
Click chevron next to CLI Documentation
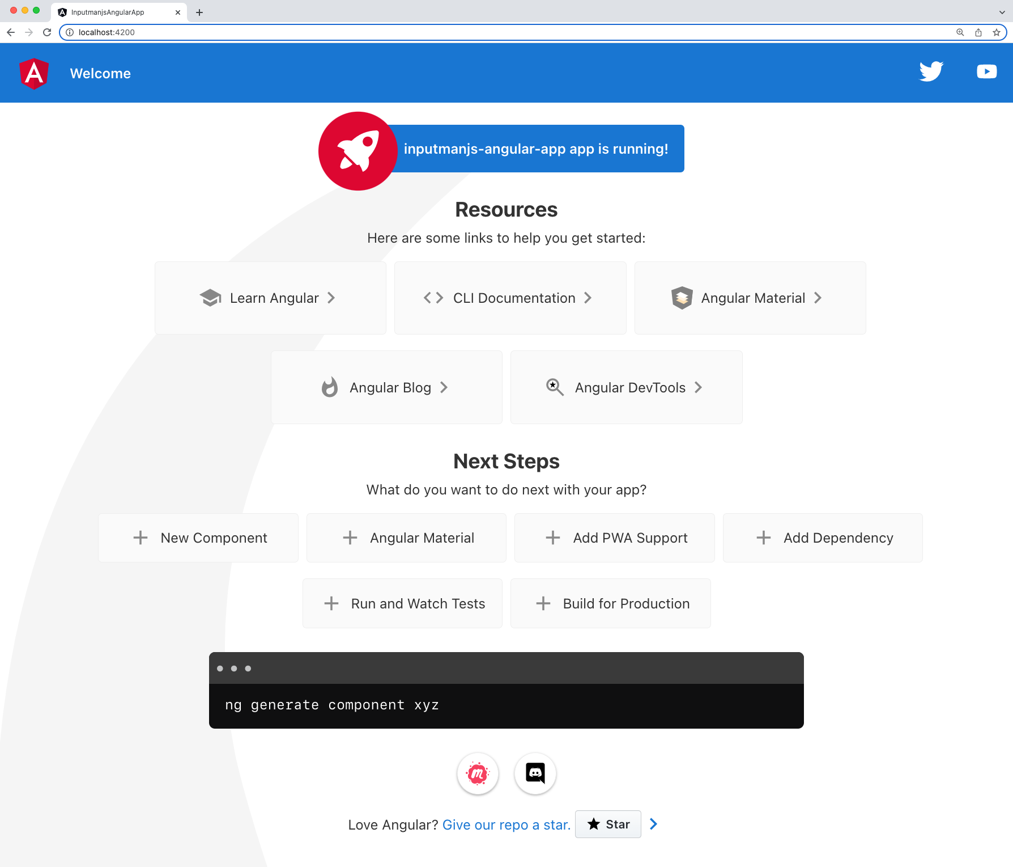[588, 298]
